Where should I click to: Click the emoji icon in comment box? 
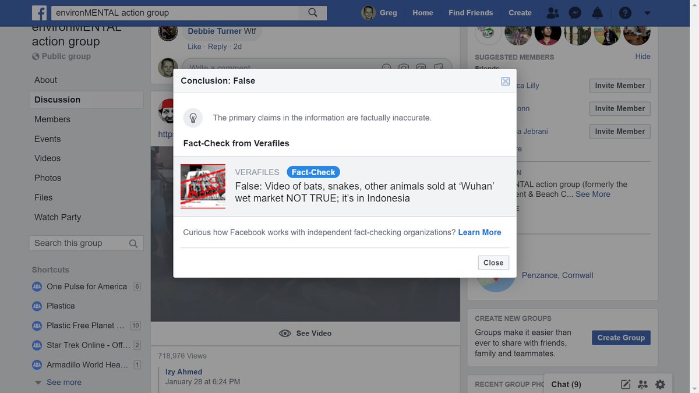pos(386,68)
